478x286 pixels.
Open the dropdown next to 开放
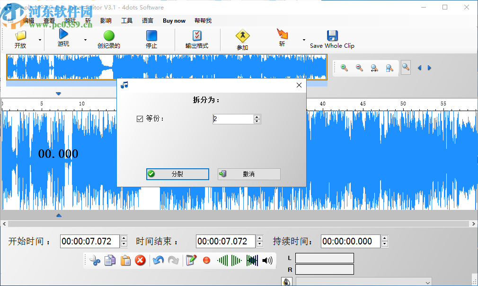[x=40, y=40]
